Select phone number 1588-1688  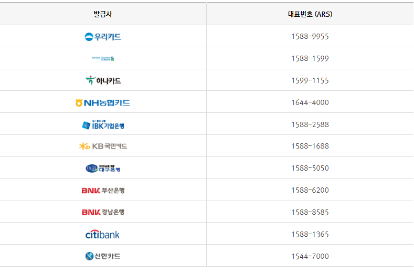[310, 146]
